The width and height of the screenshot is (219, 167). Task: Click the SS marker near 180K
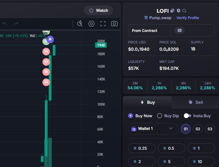pos(46,51)
